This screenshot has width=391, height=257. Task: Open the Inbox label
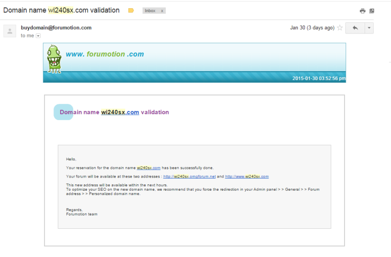coord(150,11)
